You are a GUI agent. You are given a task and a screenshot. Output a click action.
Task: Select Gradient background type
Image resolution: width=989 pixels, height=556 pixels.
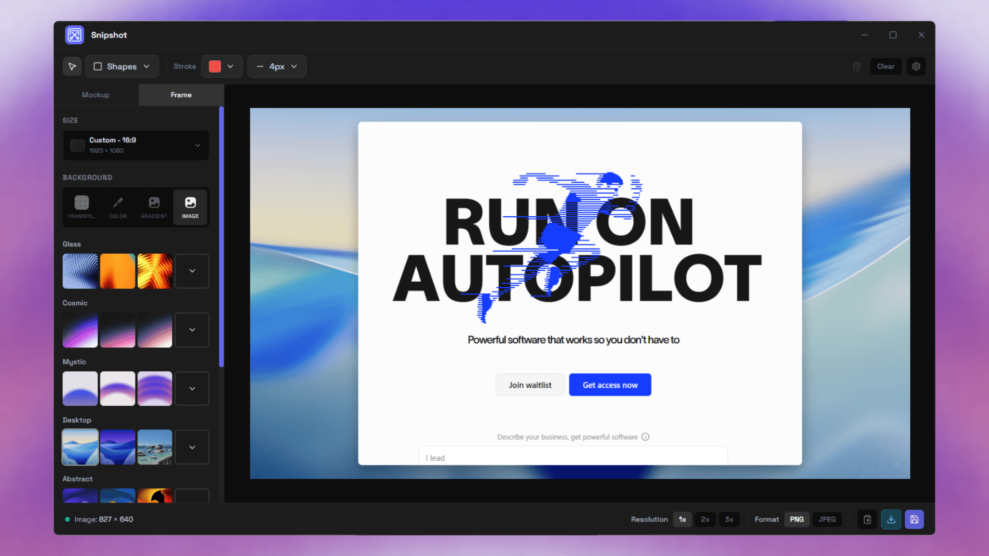(154, 207)
